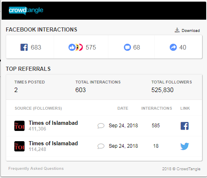Click the Interactions column header
Viewport: 207px width, 178px height.
point(157,108)
